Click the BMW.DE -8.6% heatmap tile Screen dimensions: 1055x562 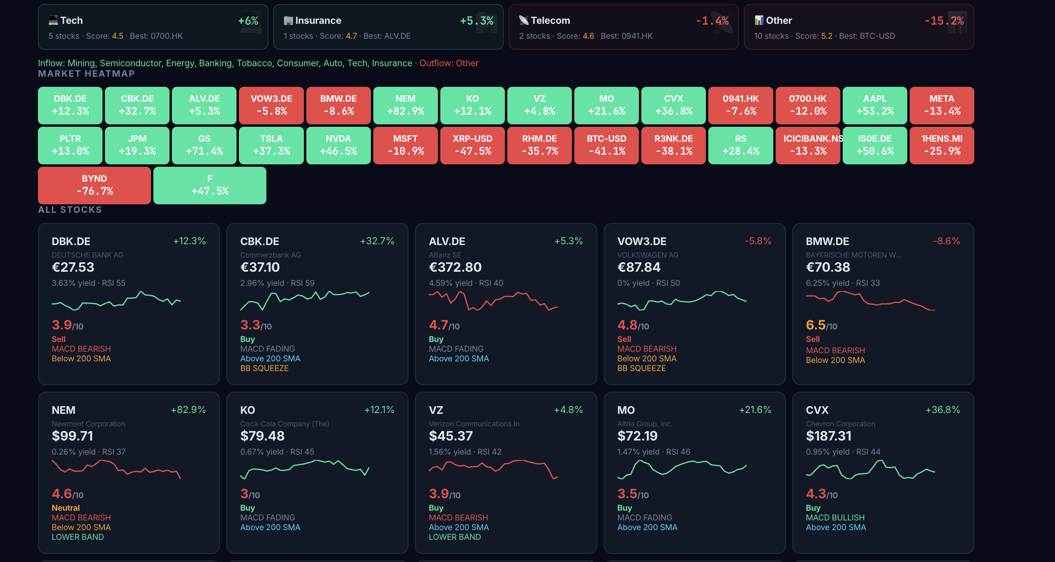pos(338,105)
